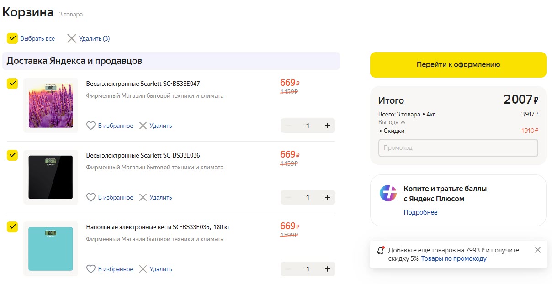Open Товары по промокоду link

tap(454, 258)
